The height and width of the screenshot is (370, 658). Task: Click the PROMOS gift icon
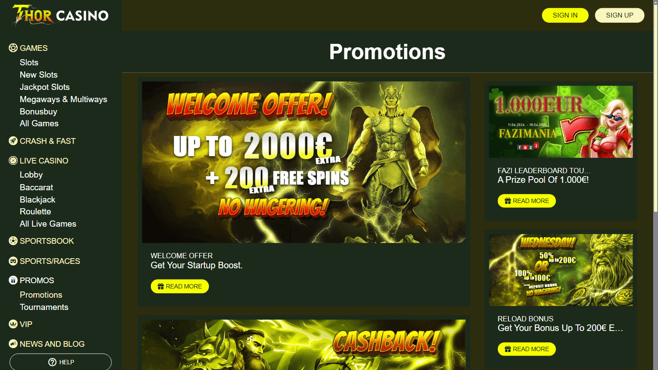pos(13,280)
